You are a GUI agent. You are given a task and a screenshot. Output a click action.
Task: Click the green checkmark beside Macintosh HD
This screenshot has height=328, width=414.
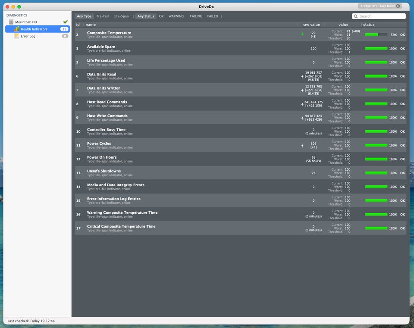pyautogui.click(x=65, y=22)
